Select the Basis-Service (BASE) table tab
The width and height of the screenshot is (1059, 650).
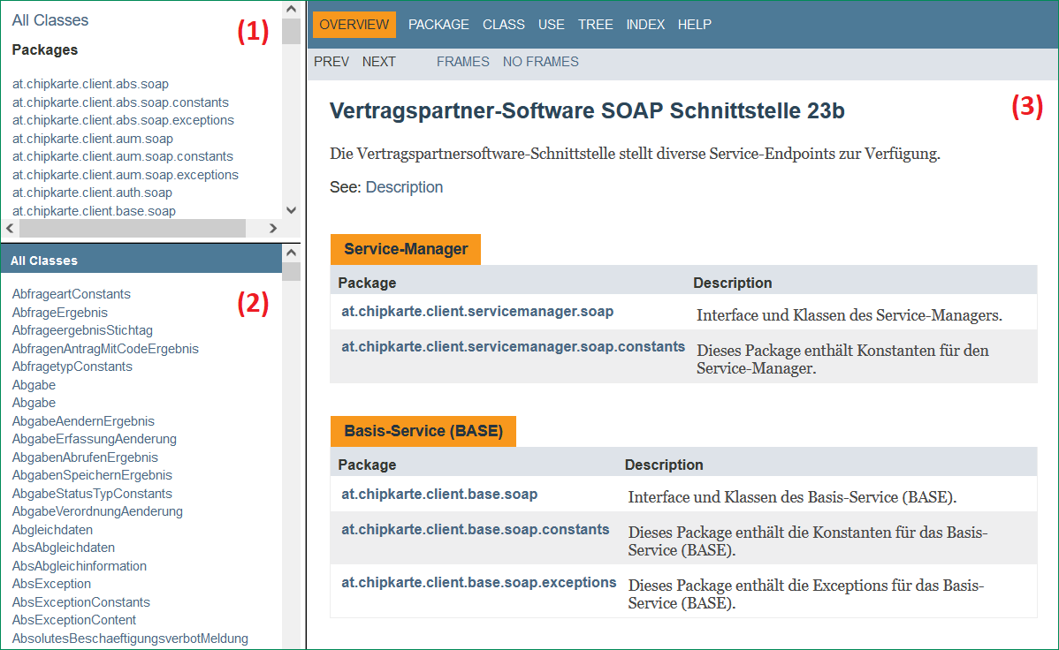coord(423,431)
